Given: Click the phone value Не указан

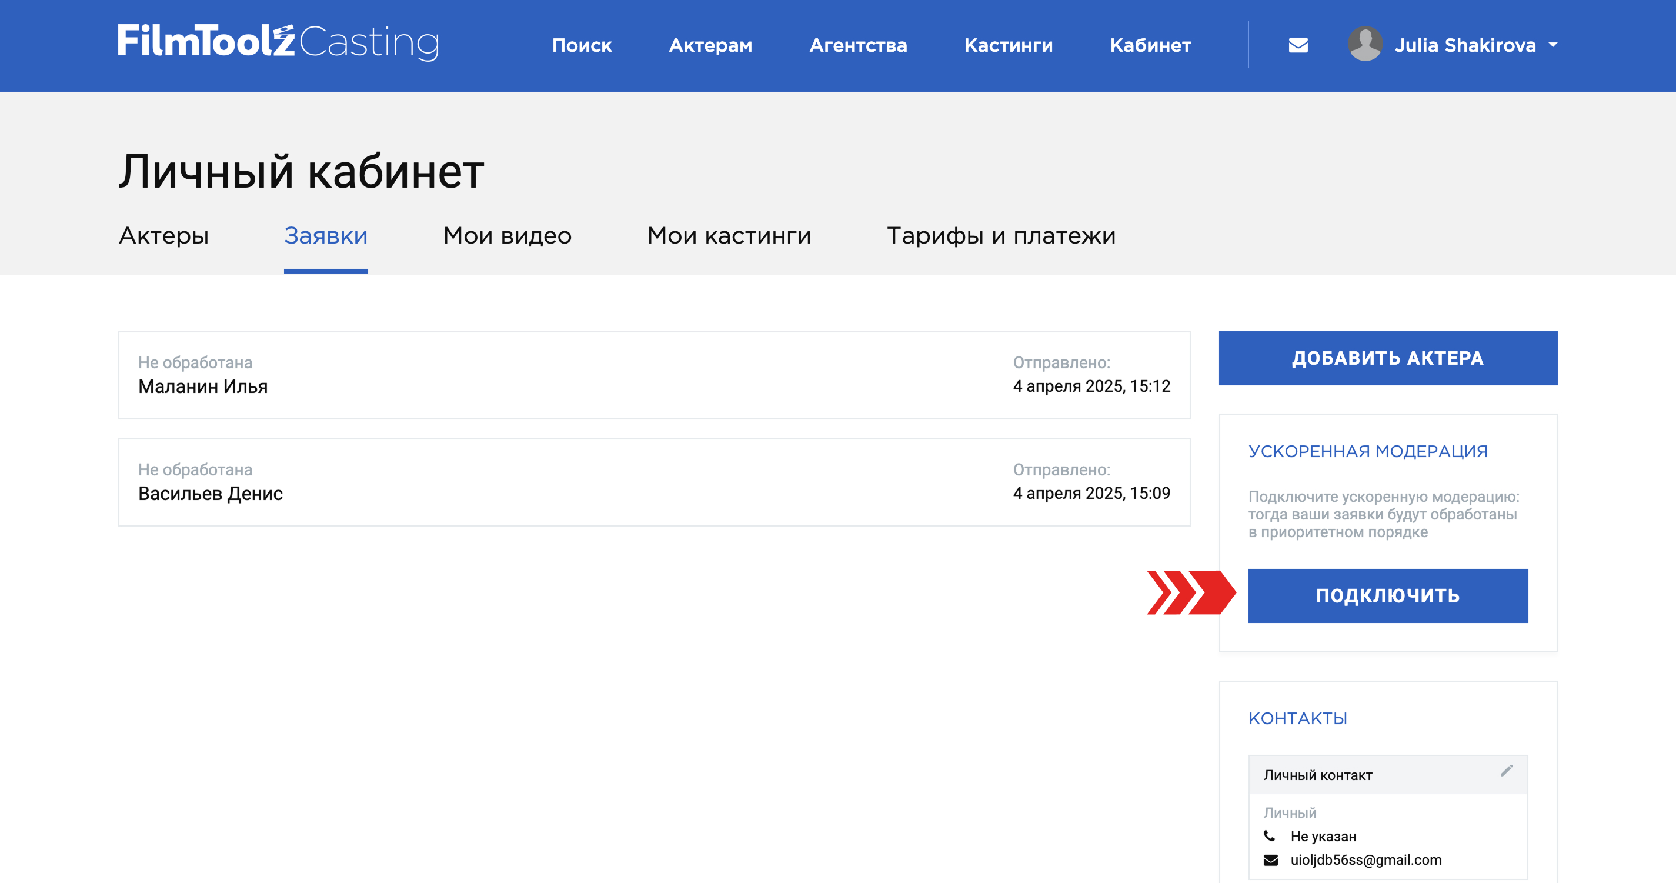Looking at the screenshot, I should [x=1323, y=836].
